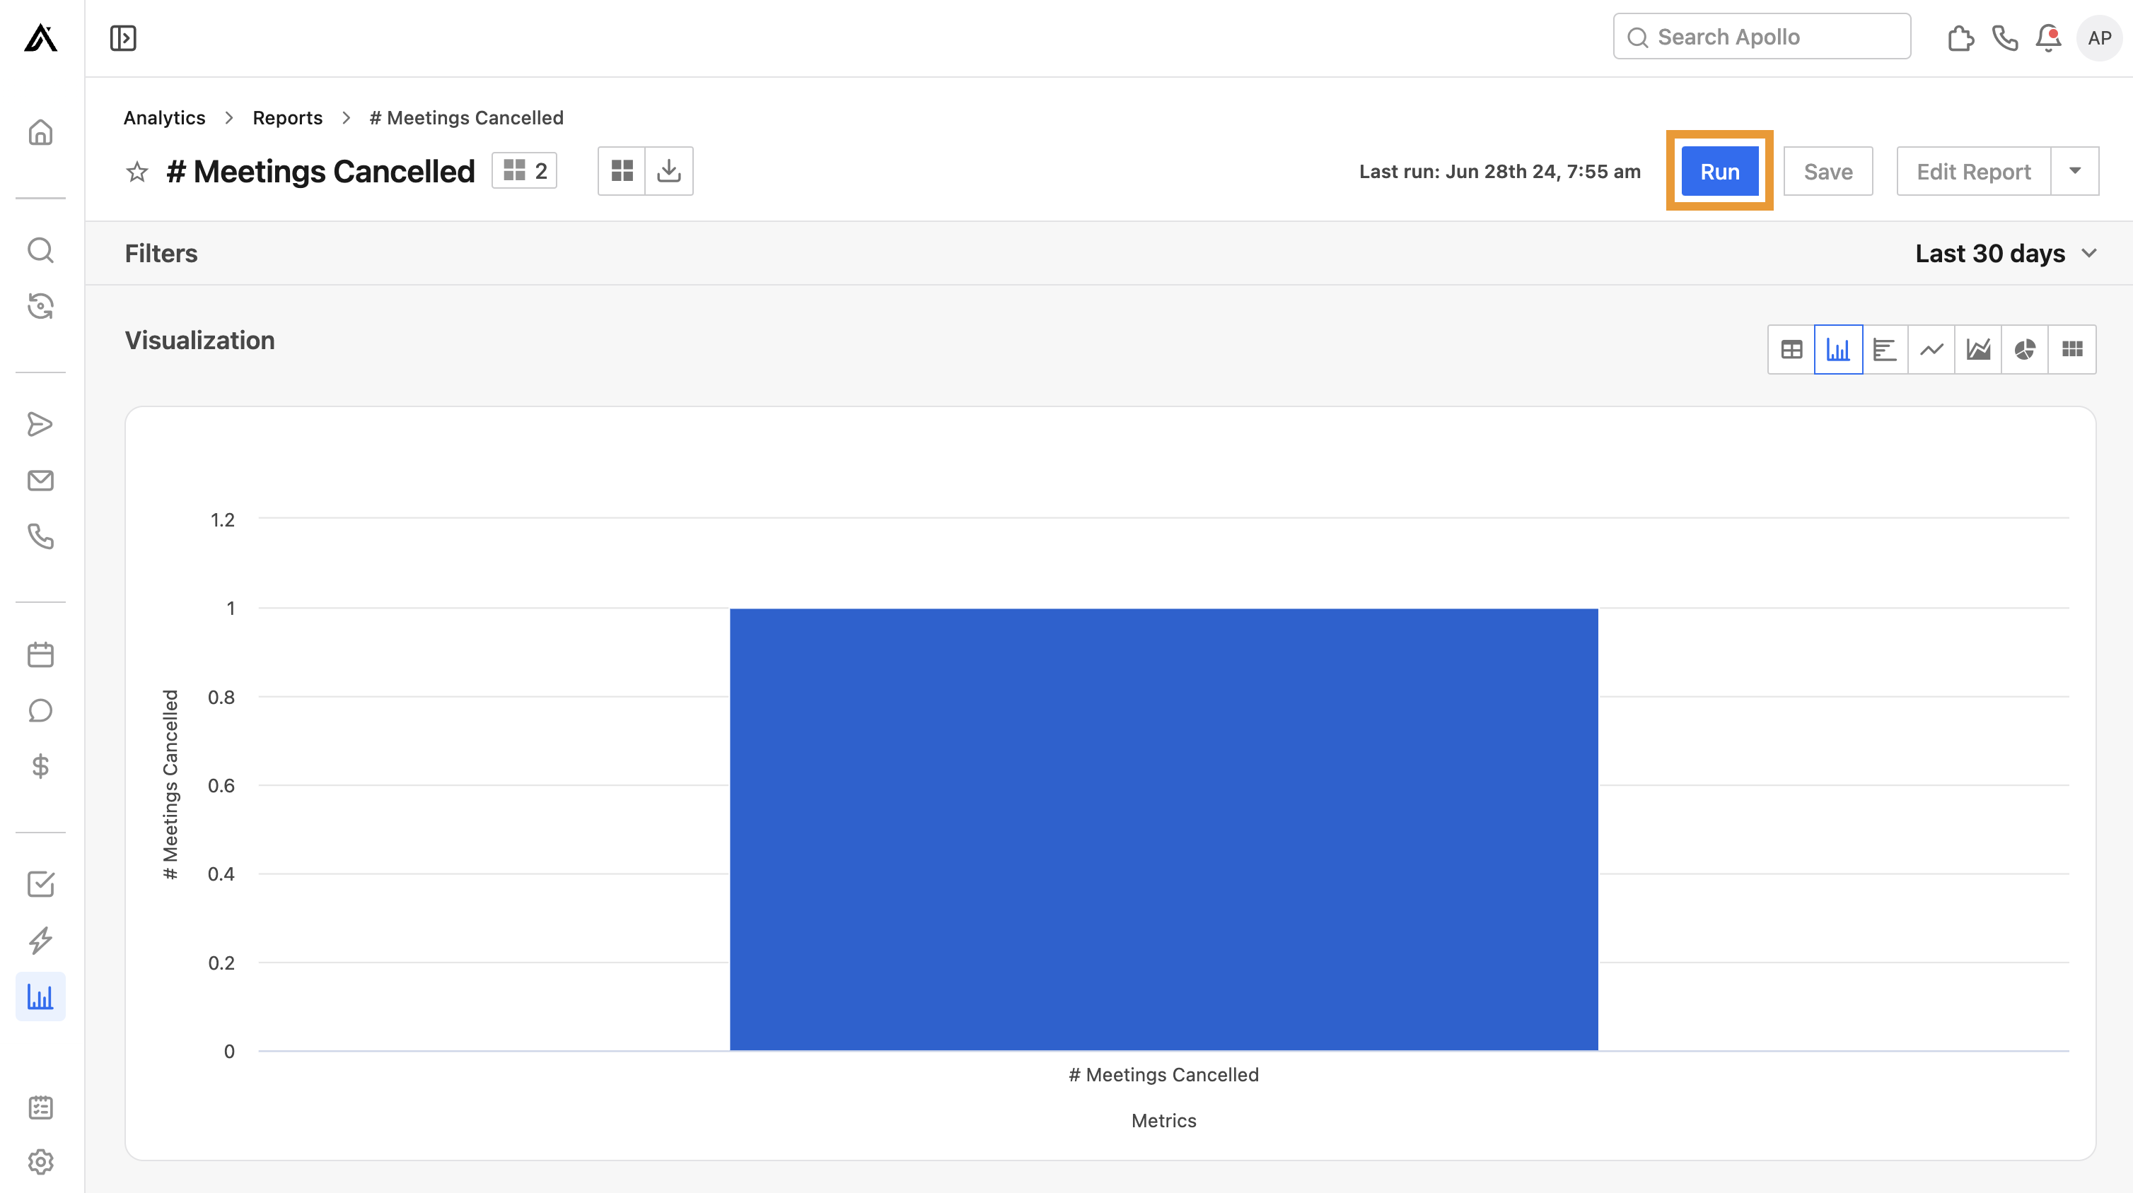Open the Emails mail icon in sidebar
This screenshot has height=1193, width=2133.
click(40, 481)
